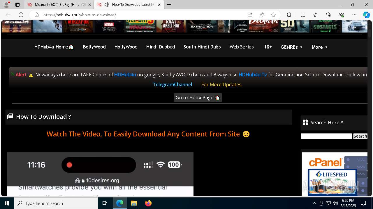
Task: Open the cPanel LiteSpeed advertisement
Action: (x=335, y=174)
